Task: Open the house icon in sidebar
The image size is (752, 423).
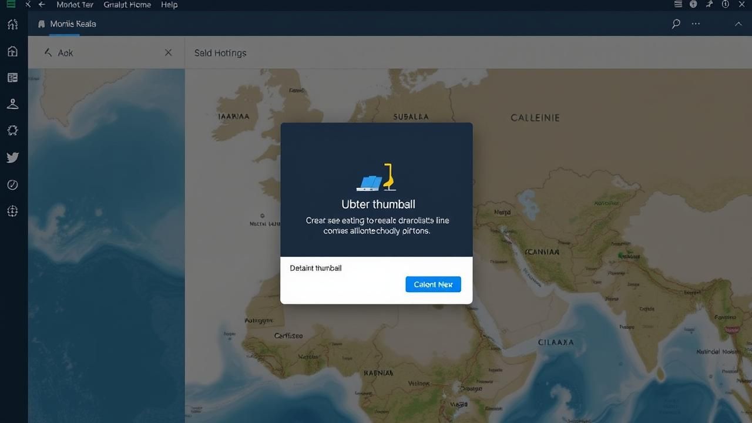Action: point(12,51)
